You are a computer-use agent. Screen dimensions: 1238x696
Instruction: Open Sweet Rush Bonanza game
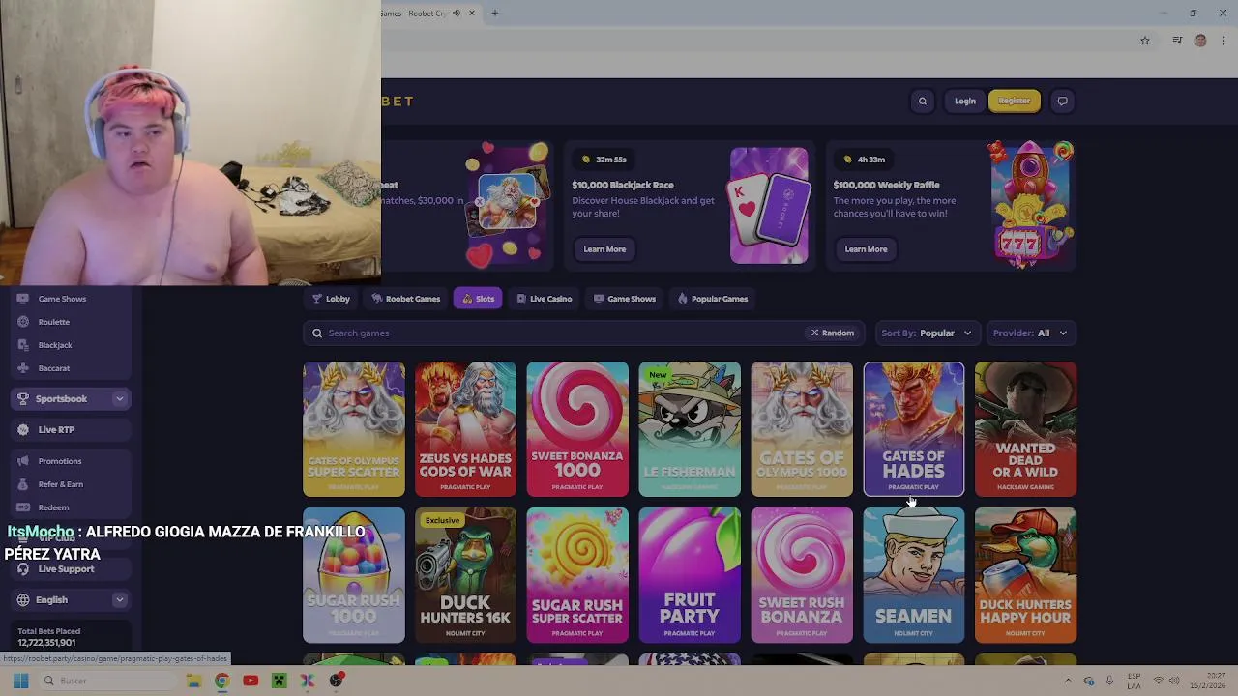802,575
